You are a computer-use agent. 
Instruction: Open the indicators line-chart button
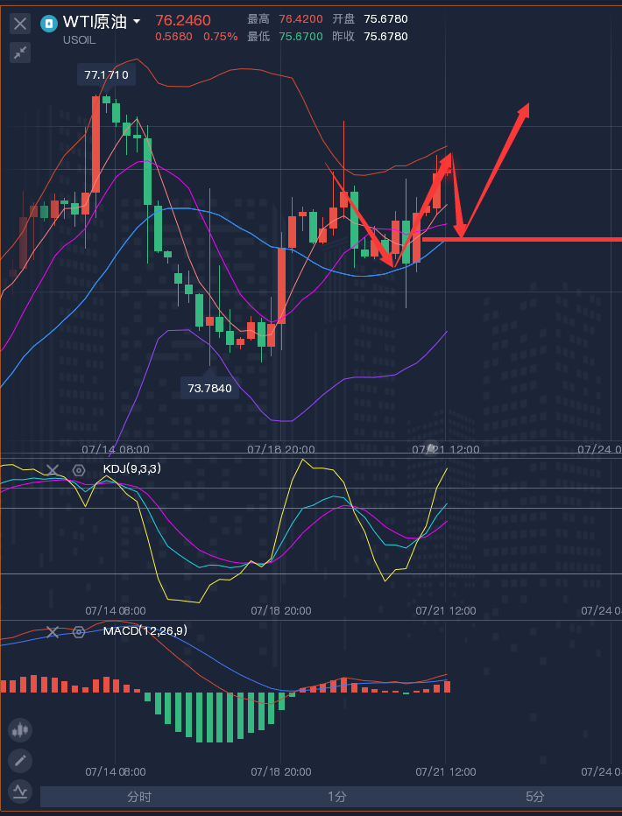pyautogui.click(x=20, y=791)
